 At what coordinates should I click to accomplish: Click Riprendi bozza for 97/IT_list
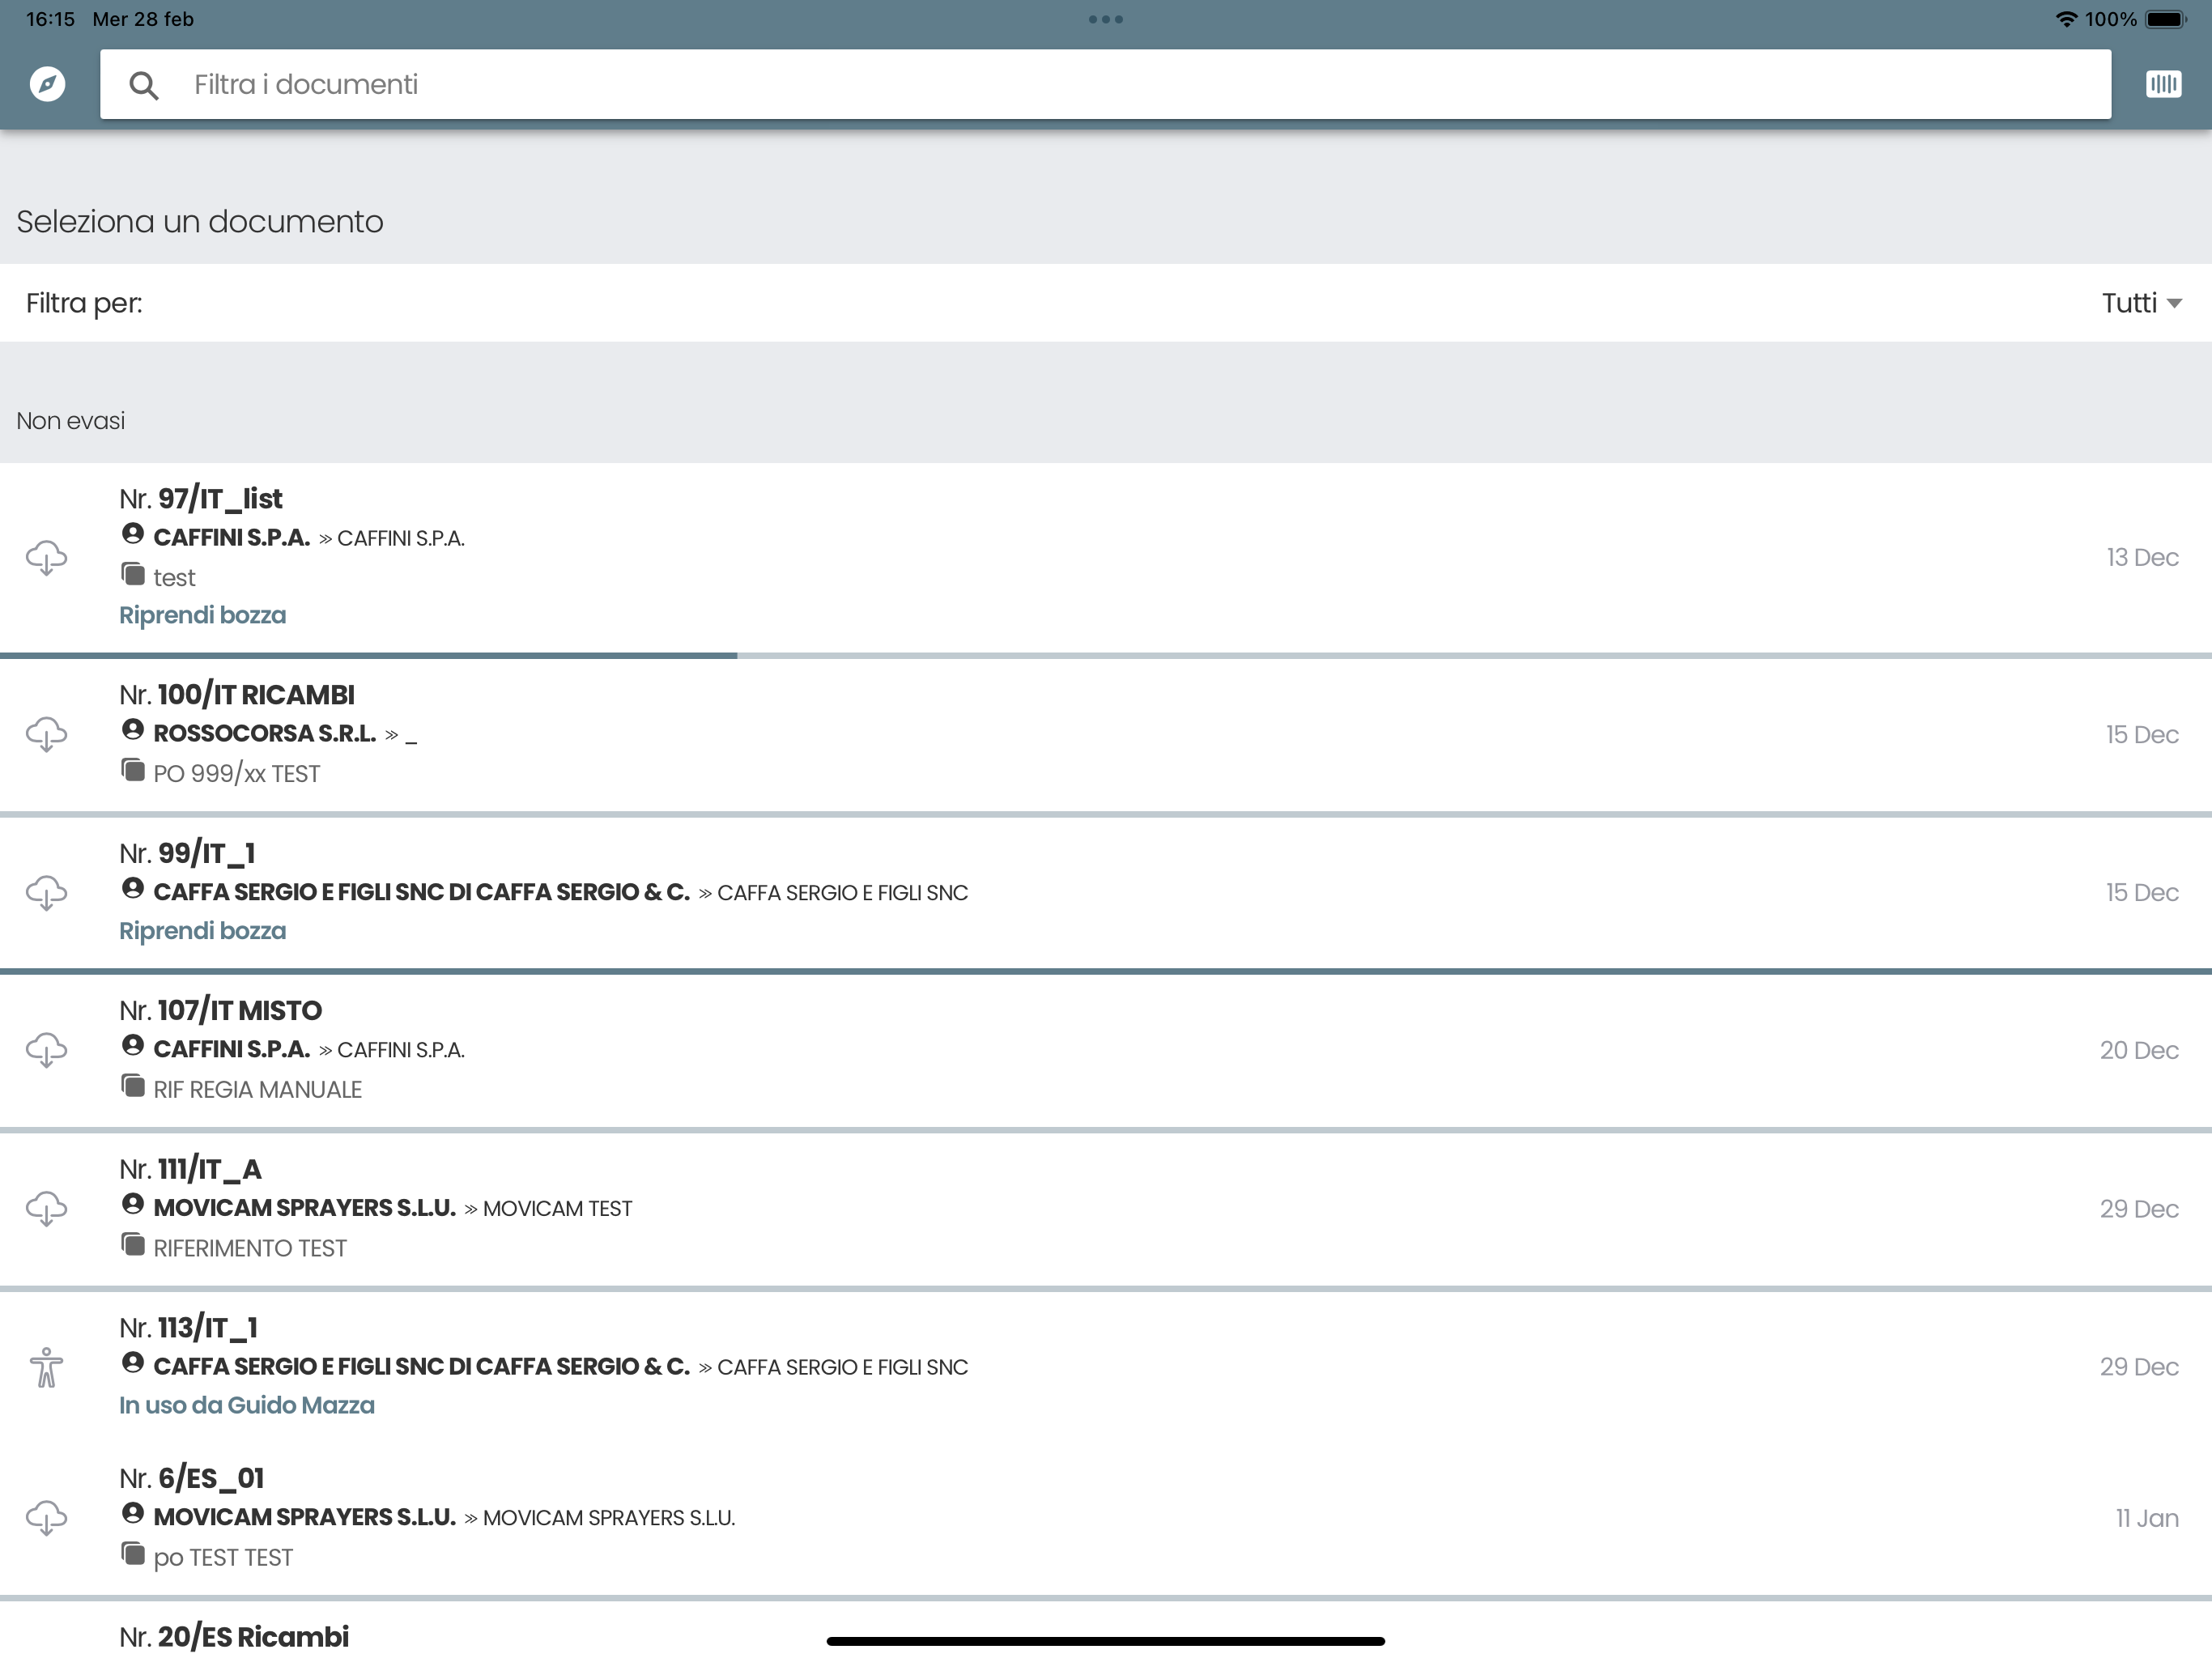[202, 615]
